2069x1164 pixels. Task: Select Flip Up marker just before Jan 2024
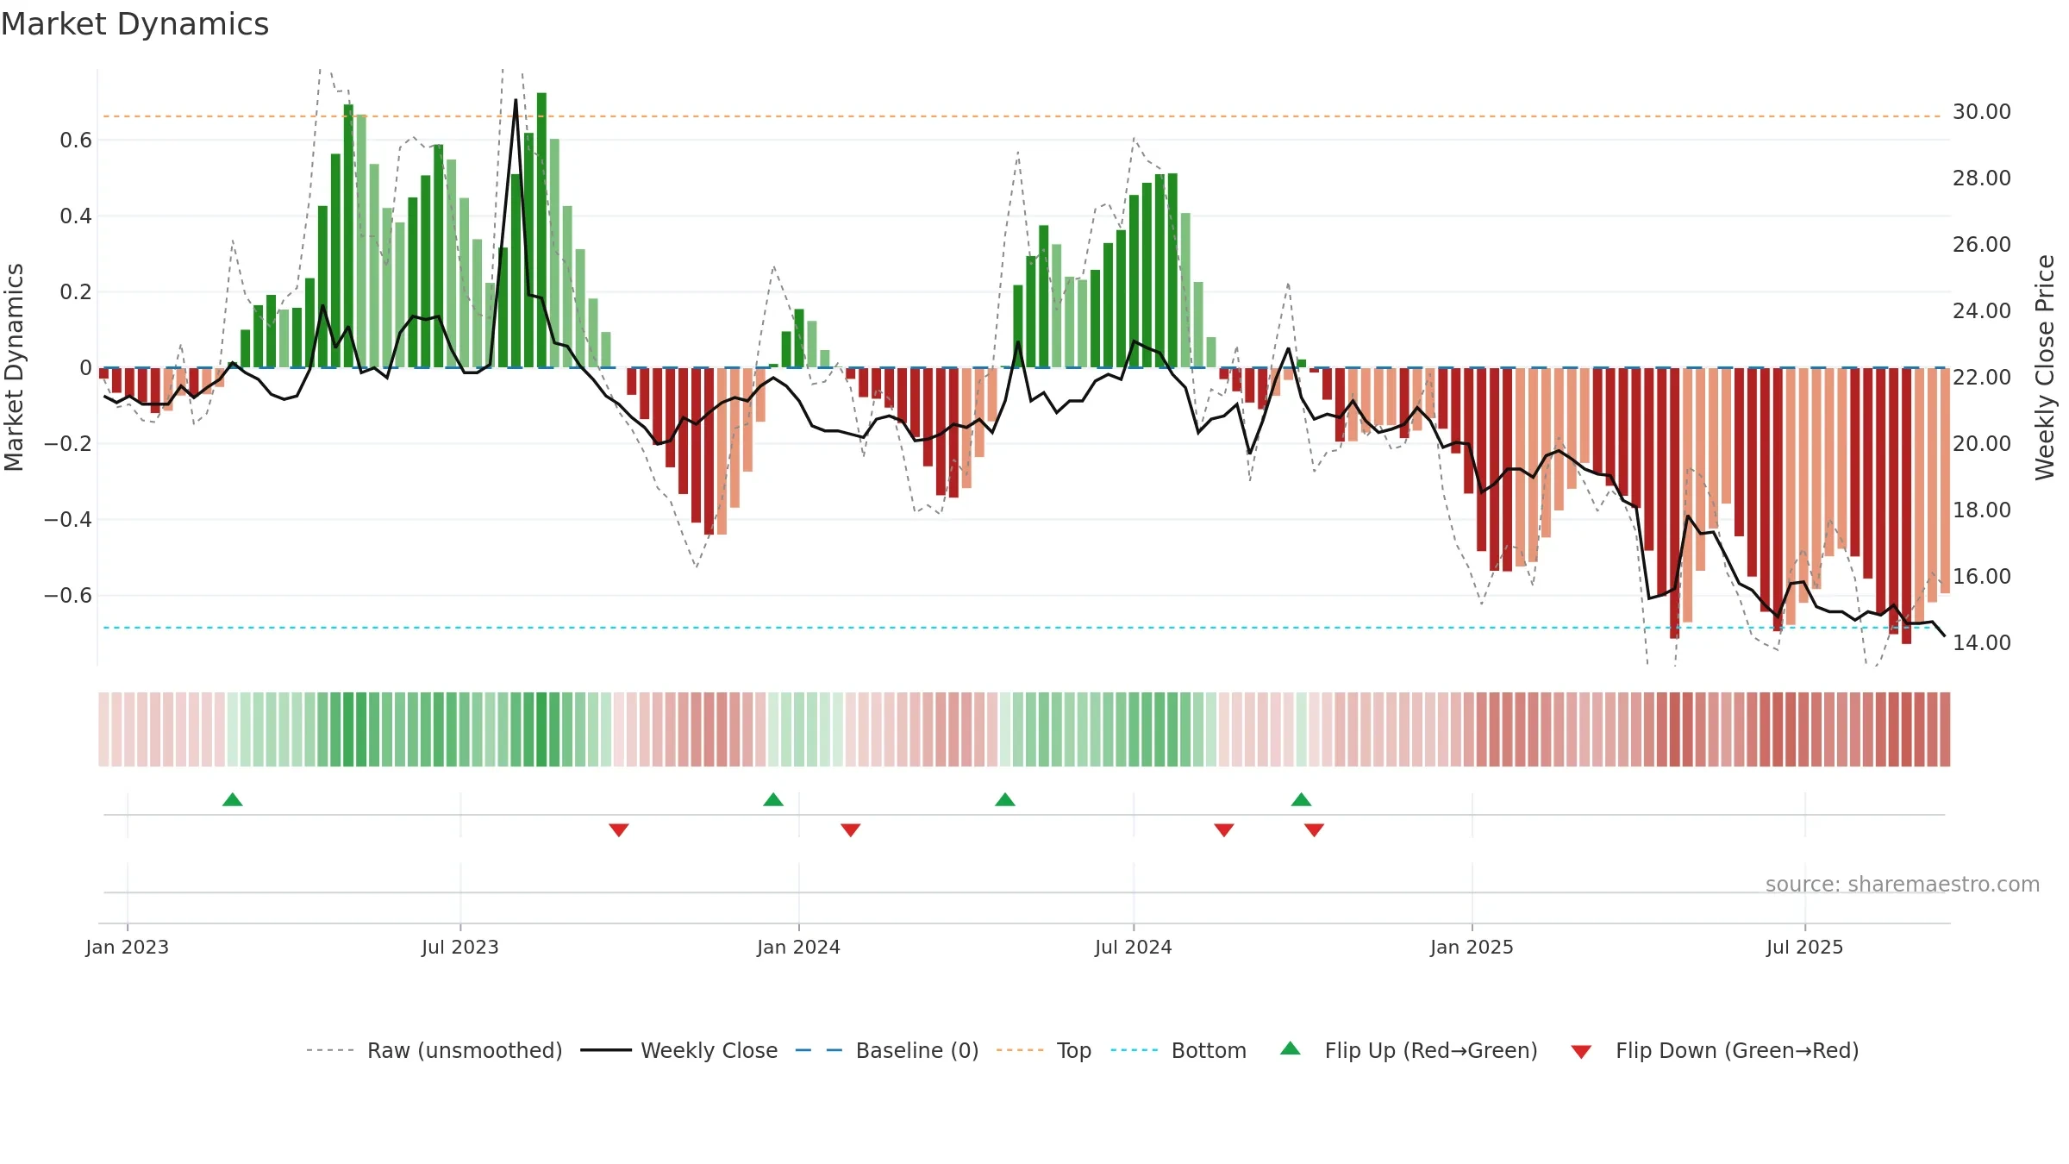point(773,799)
